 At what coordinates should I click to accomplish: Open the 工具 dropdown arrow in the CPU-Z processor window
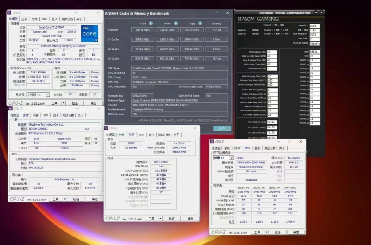(63, 103)
